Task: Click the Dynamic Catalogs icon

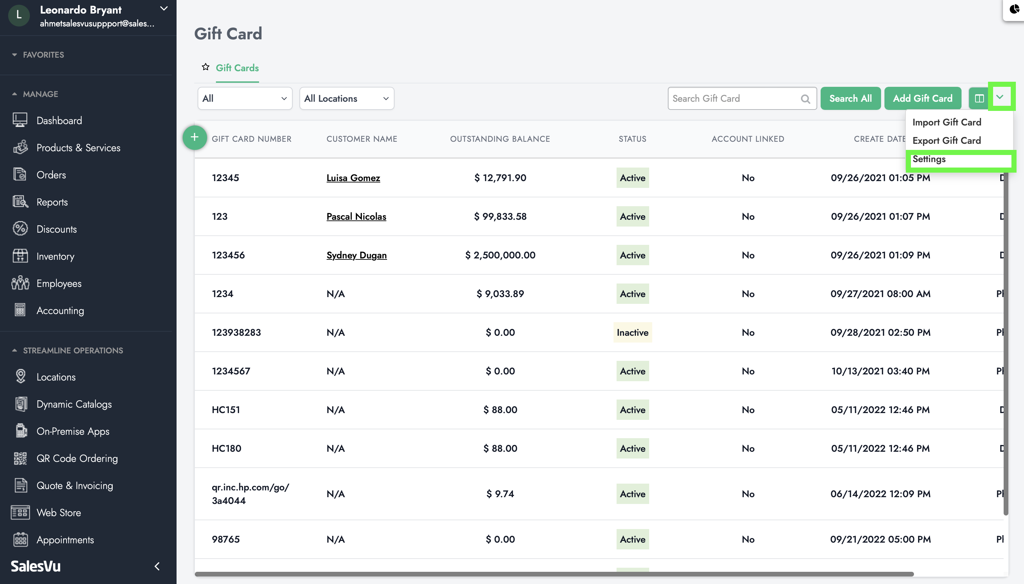Action: pyautogui.click(x=21, y=404)
